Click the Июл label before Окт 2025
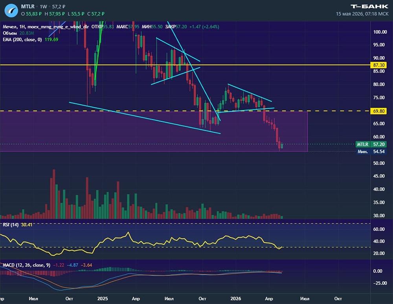Image resolution: width=393 pixels, height=304 pixels. point(169,299)
